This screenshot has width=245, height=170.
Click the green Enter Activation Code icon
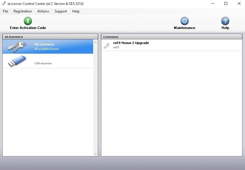(28, 21)
